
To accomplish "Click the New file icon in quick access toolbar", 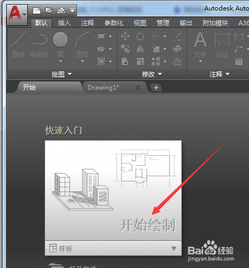I will click(37, 10).
